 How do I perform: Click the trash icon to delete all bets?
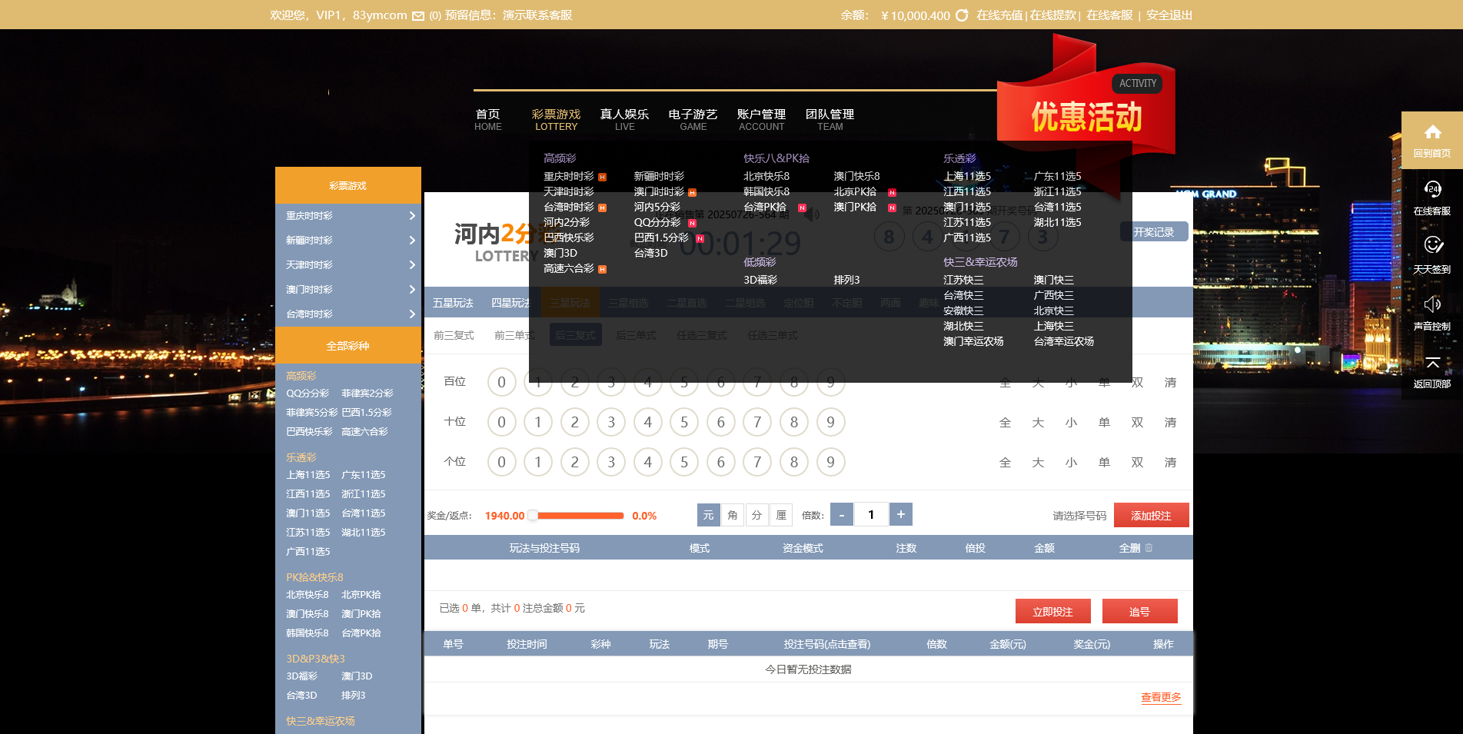[1149, 548]
